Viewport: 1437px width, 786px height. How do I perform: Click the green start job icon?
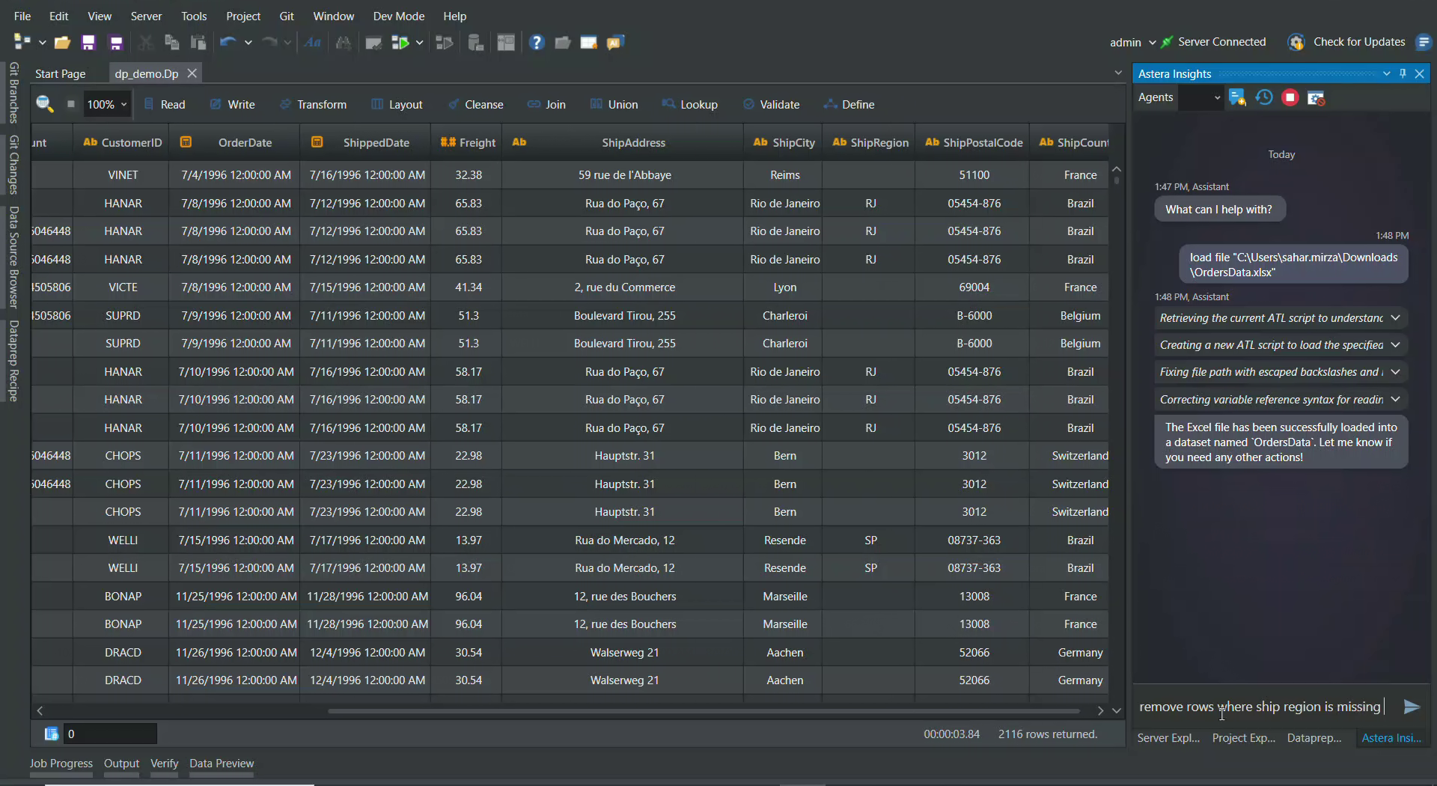[403, 43]
